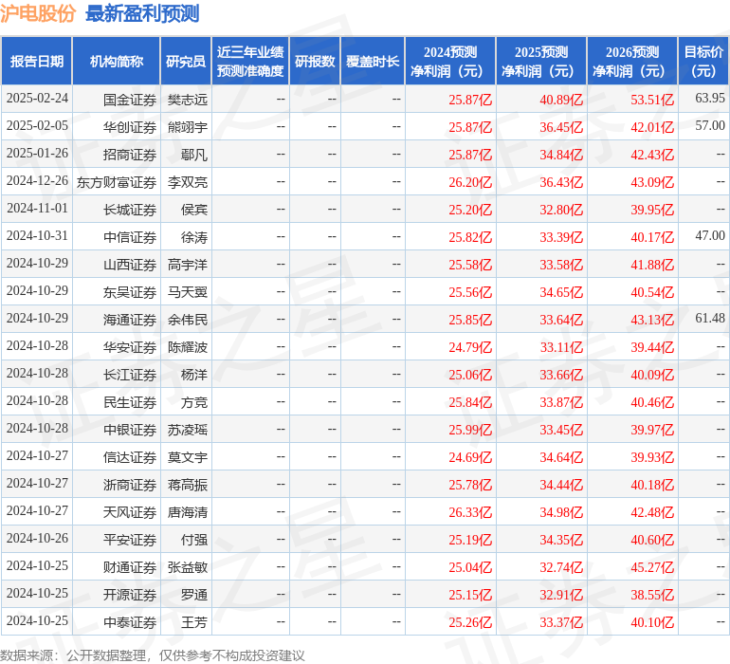Click researcher name 侯宾
Screen dimensions: 730x664
pos(194,210)
